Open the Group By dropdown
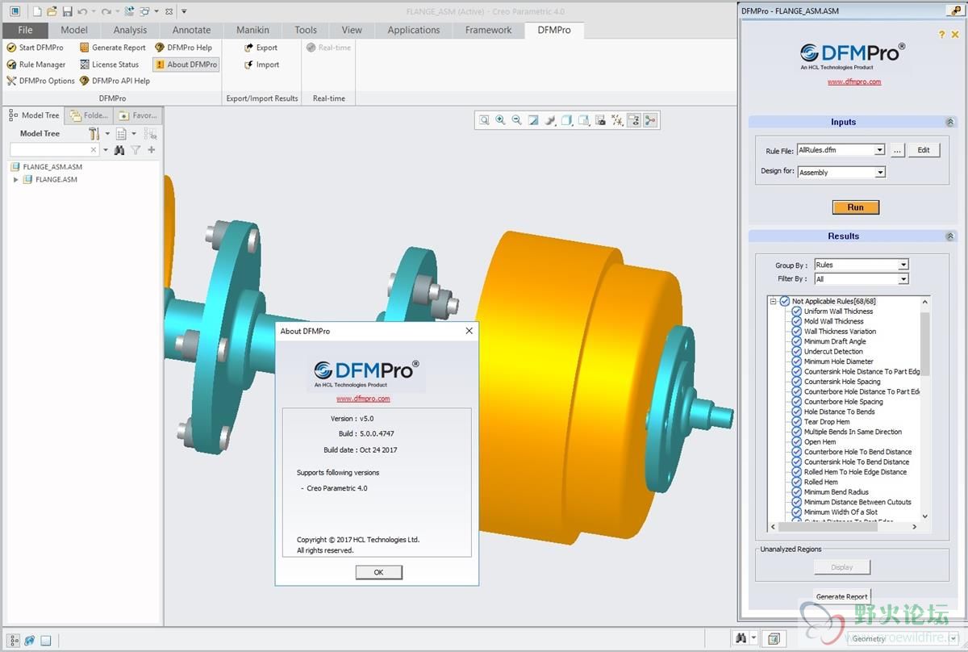The height and width of the screenshot is (652, 968). 903,265
